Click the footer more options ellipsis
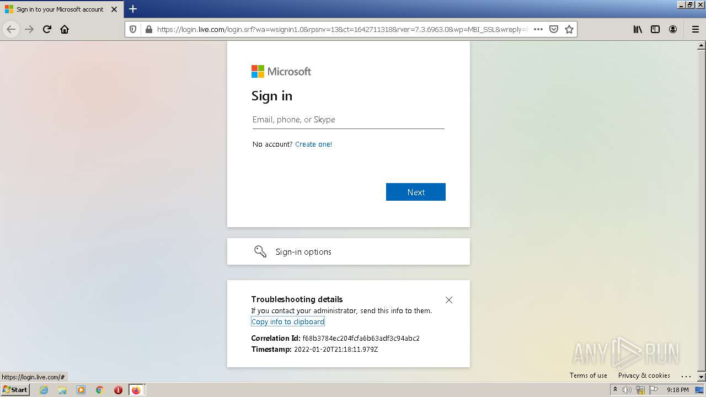Image resolution: width=706 pixels, height=397 pixels. pos(686,376)
